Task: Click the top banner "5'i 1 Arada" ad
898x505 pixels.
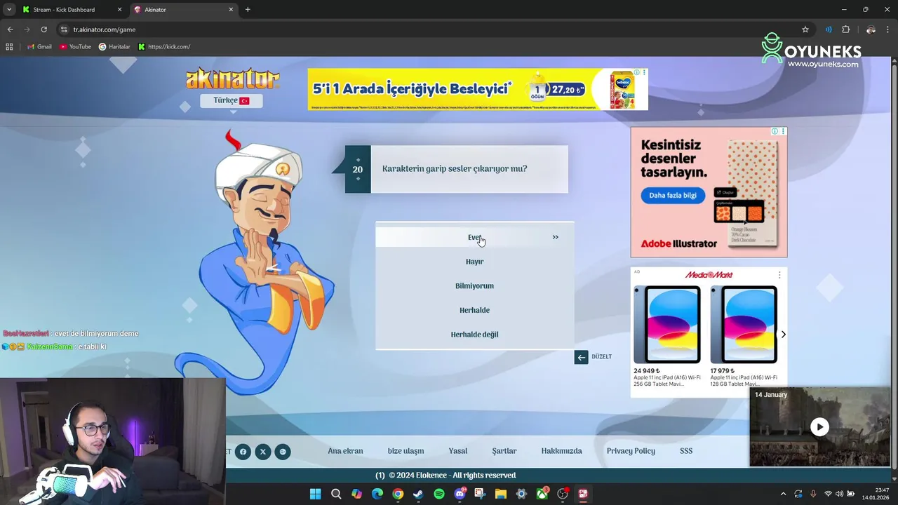Action: 477,89
